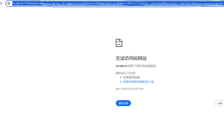Click the 检查网络连接 list item
Image resolution: width=224 pixels, height=122 pixels.
(x=131, y=77)
